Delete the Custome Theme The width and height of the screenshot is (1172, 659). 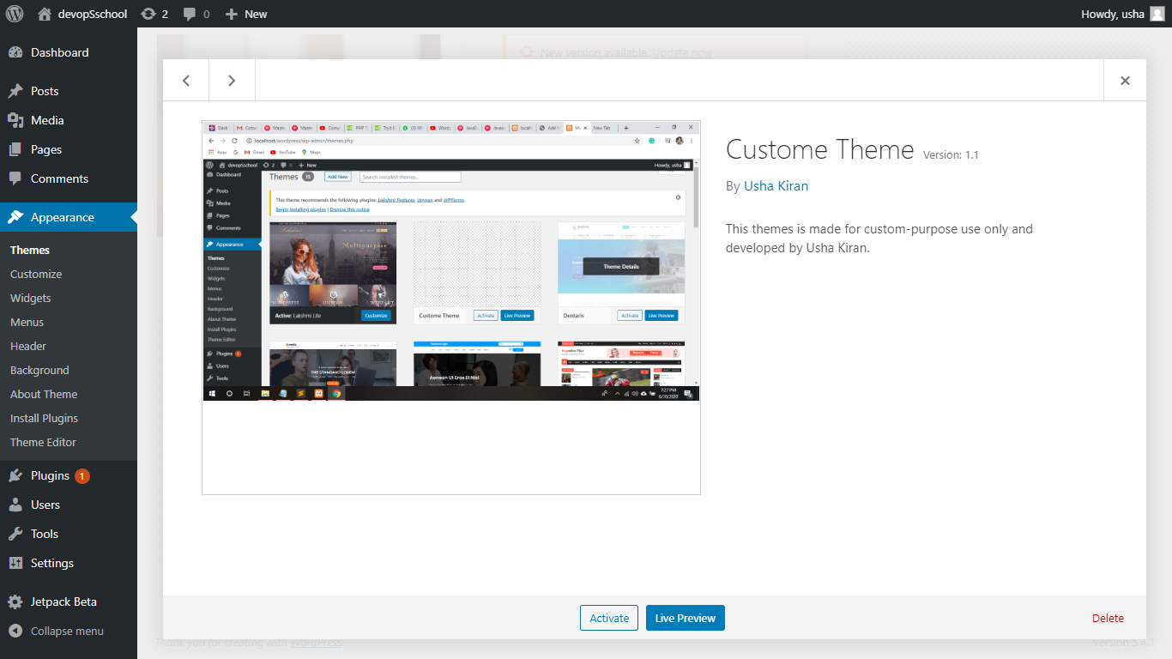pos(1108,618)
